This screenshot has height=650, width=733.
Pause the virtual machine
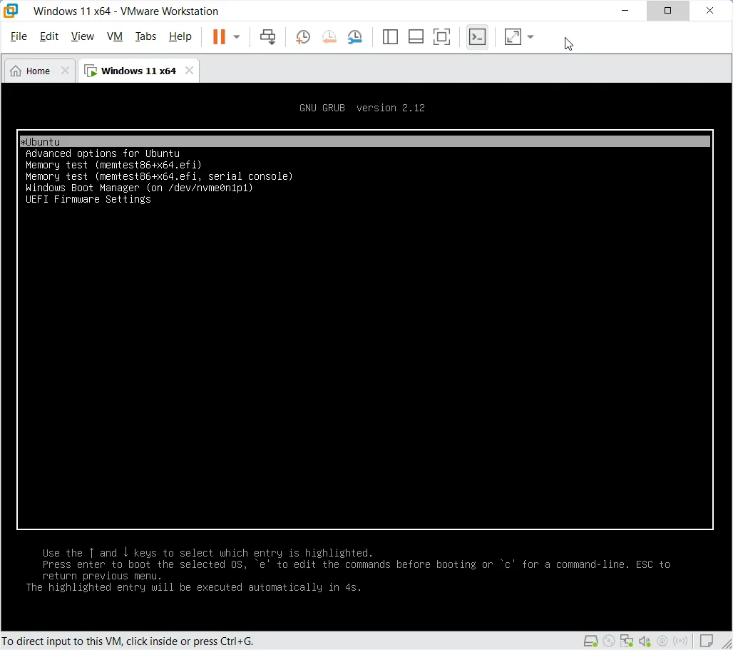tap(219, 36)
